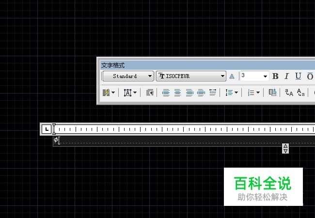Click the Line Spacing icon
This screenshot has height=218, width=315.
click(229, 93)
